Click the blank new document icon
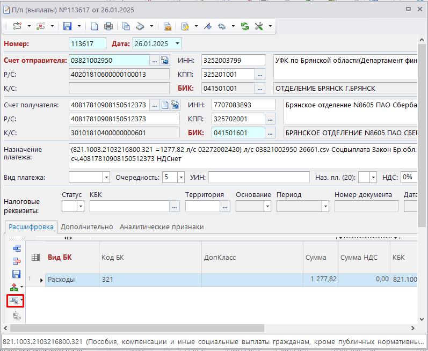The width and height of the screenshot is (428, 351). (95, 26)
